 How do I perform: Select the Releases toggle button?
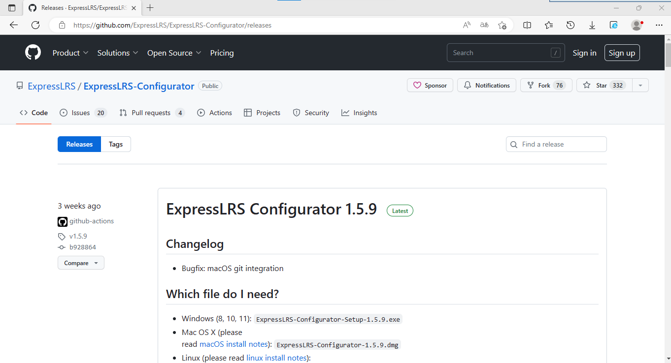click(x=79, y=144)
